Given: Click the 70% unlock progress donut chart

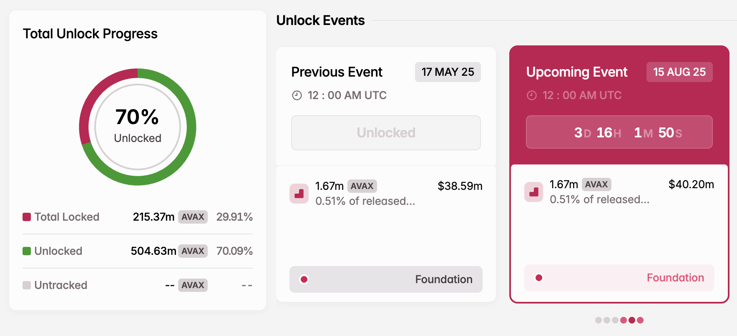Looking at the screenshot, I should point(137,127).
